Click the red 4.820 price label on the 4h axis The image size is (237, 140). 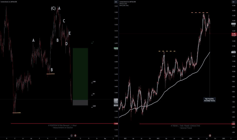(x=233, y=124)
